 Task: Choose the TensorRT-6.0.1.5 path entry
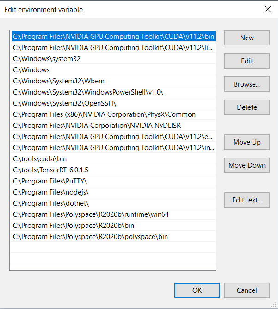[50, 170]
